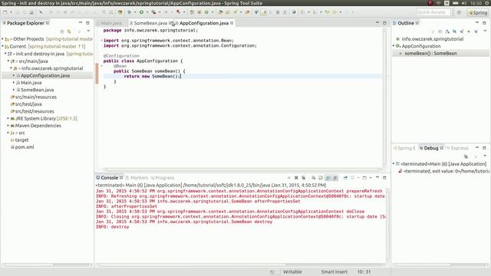491x276 pixels.
Task: Click the Print toolbar icon
Action: click(31, 12)
